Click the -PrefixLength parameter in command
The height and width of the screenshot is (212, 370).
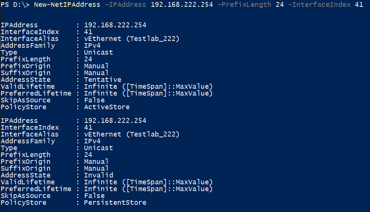tap(244, 5)
